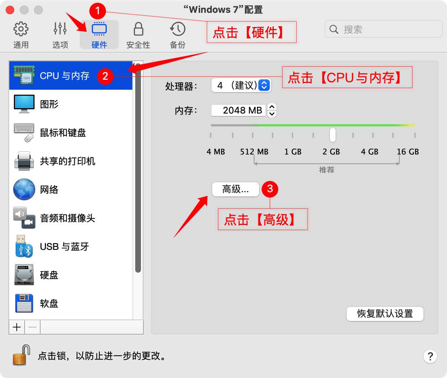This screenshot has width=447, height=378.
Task: Click the 鼠标和键盘 text label
Action: (63, 133)
